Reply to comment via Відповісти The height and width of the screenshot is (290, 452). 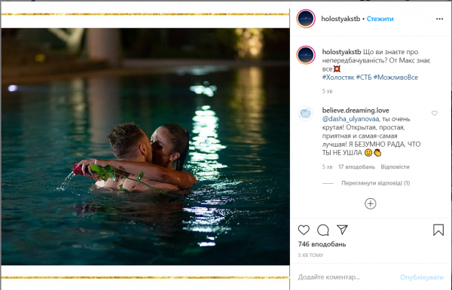click(x=395, y=166)
